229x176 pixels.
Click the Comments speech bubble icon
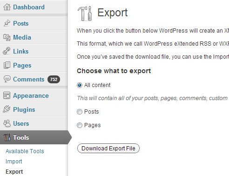7,79
